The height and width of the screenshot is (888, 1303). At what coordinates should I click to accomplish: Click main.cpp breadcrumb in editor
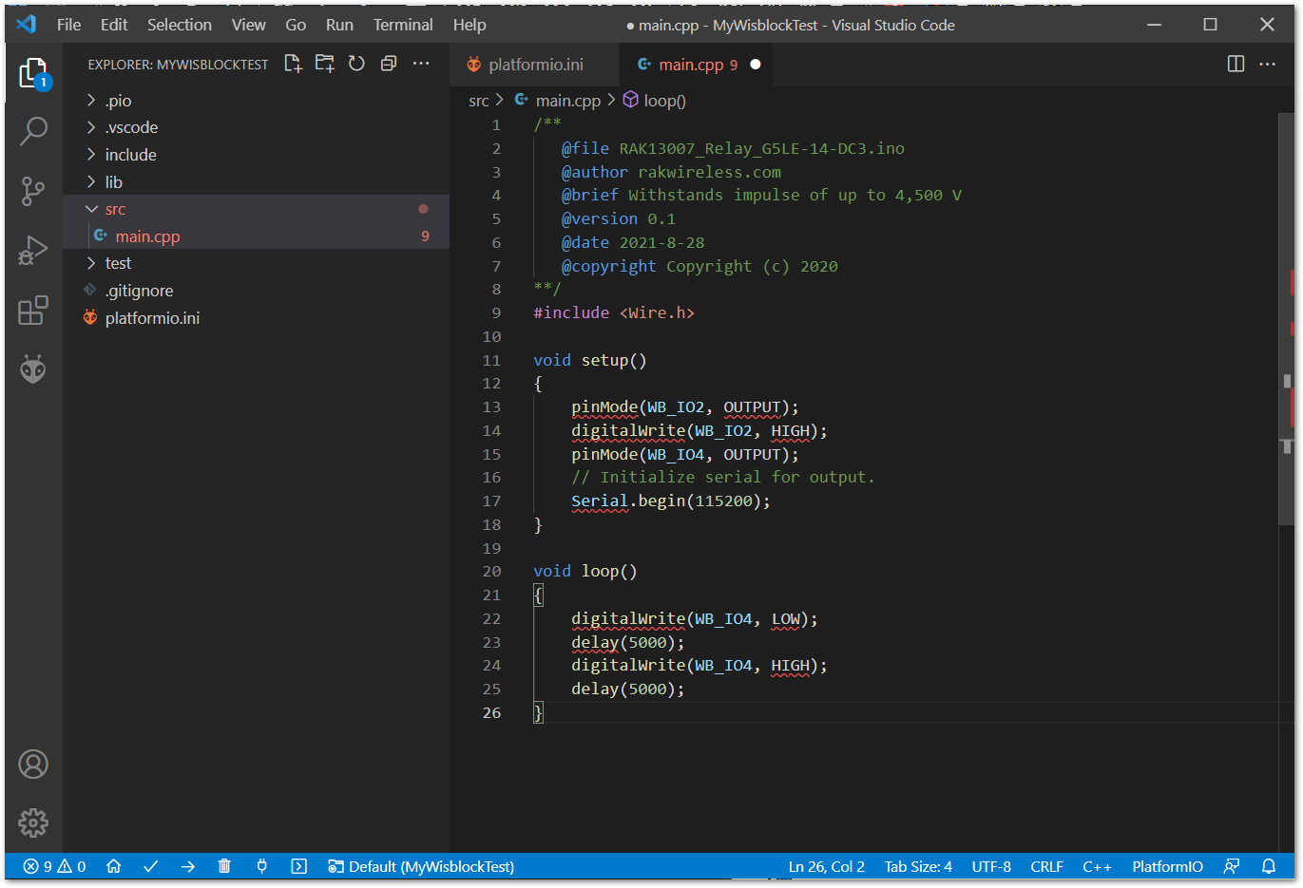tap(567, 101)
